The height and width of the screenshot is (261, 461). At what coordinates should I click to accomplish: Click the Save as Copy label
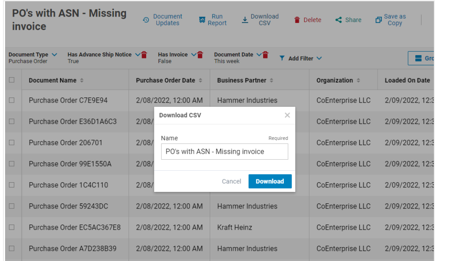pyautogui.click(x=395, y=19)
